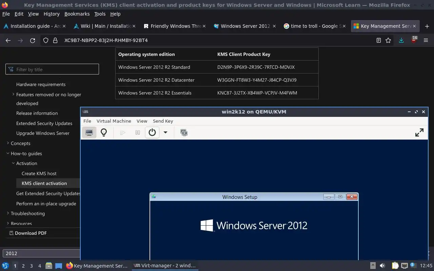434x271 pixels.
Task: Click the site security padlock icon
Action: click(55, 40)
